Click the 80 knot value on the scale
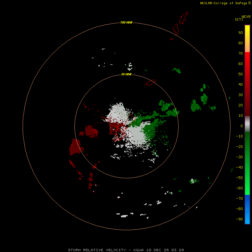252x252 pixels. click(x=241, y=43)
